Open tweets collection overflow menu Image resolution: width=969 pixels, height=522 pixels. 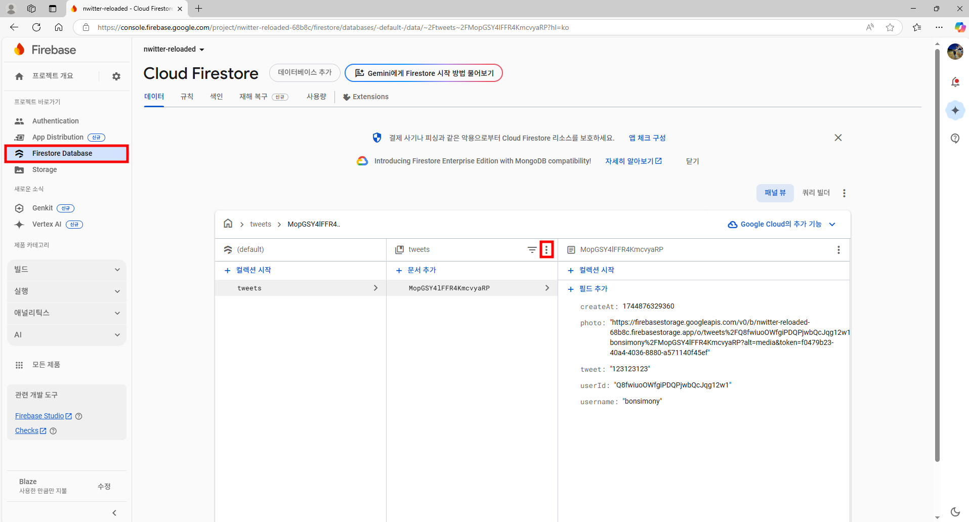point(546,249)
